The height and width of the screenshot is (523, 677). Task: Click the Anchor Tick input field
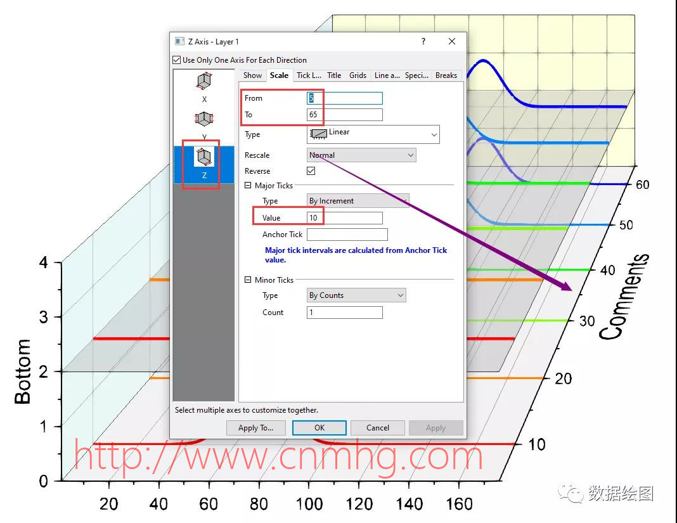347,235
